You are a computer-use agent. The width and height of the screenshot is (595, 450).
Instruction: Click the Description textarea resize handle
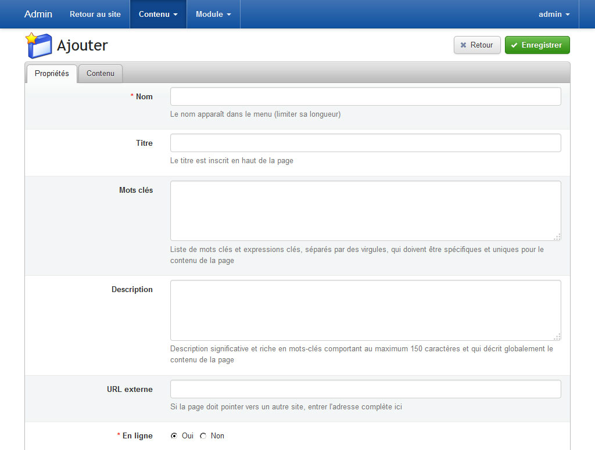coord(557,336)
